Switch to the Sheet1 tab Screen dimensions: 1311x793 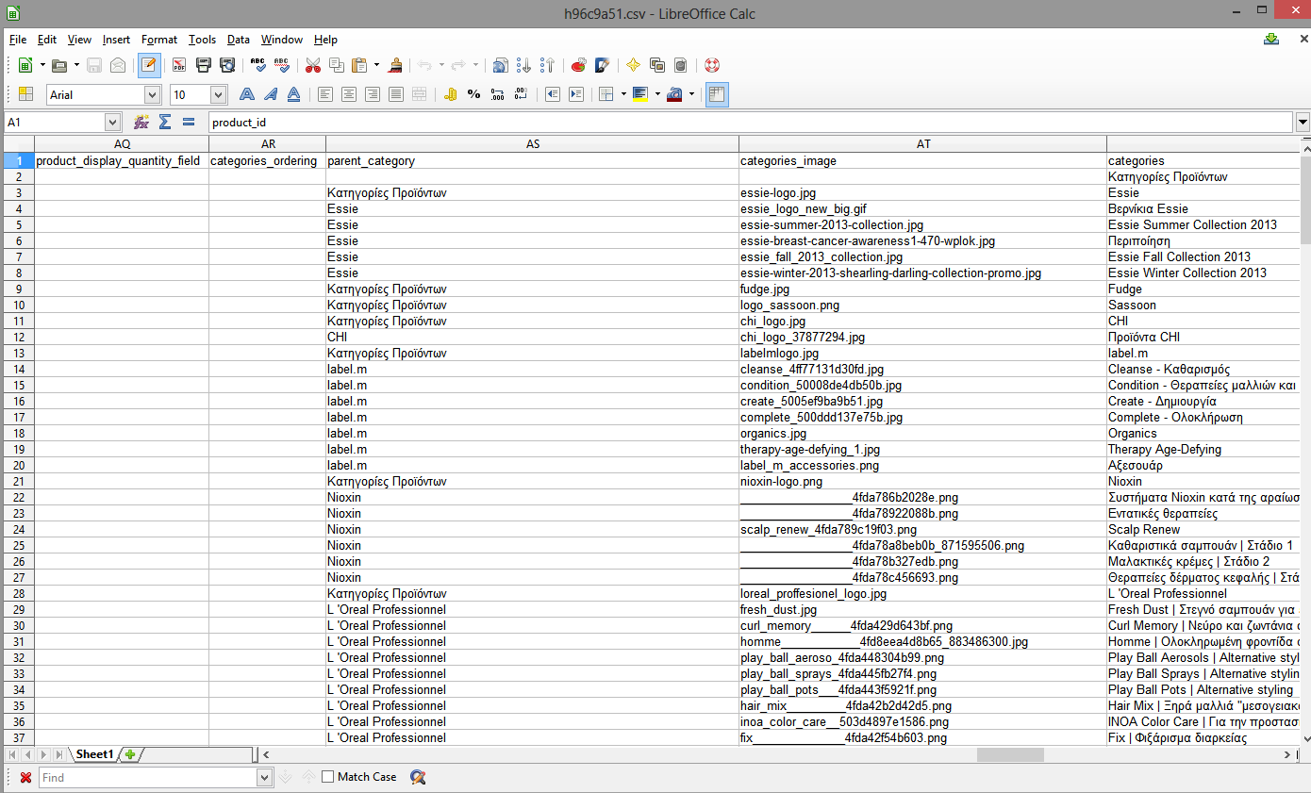point(94,754)
